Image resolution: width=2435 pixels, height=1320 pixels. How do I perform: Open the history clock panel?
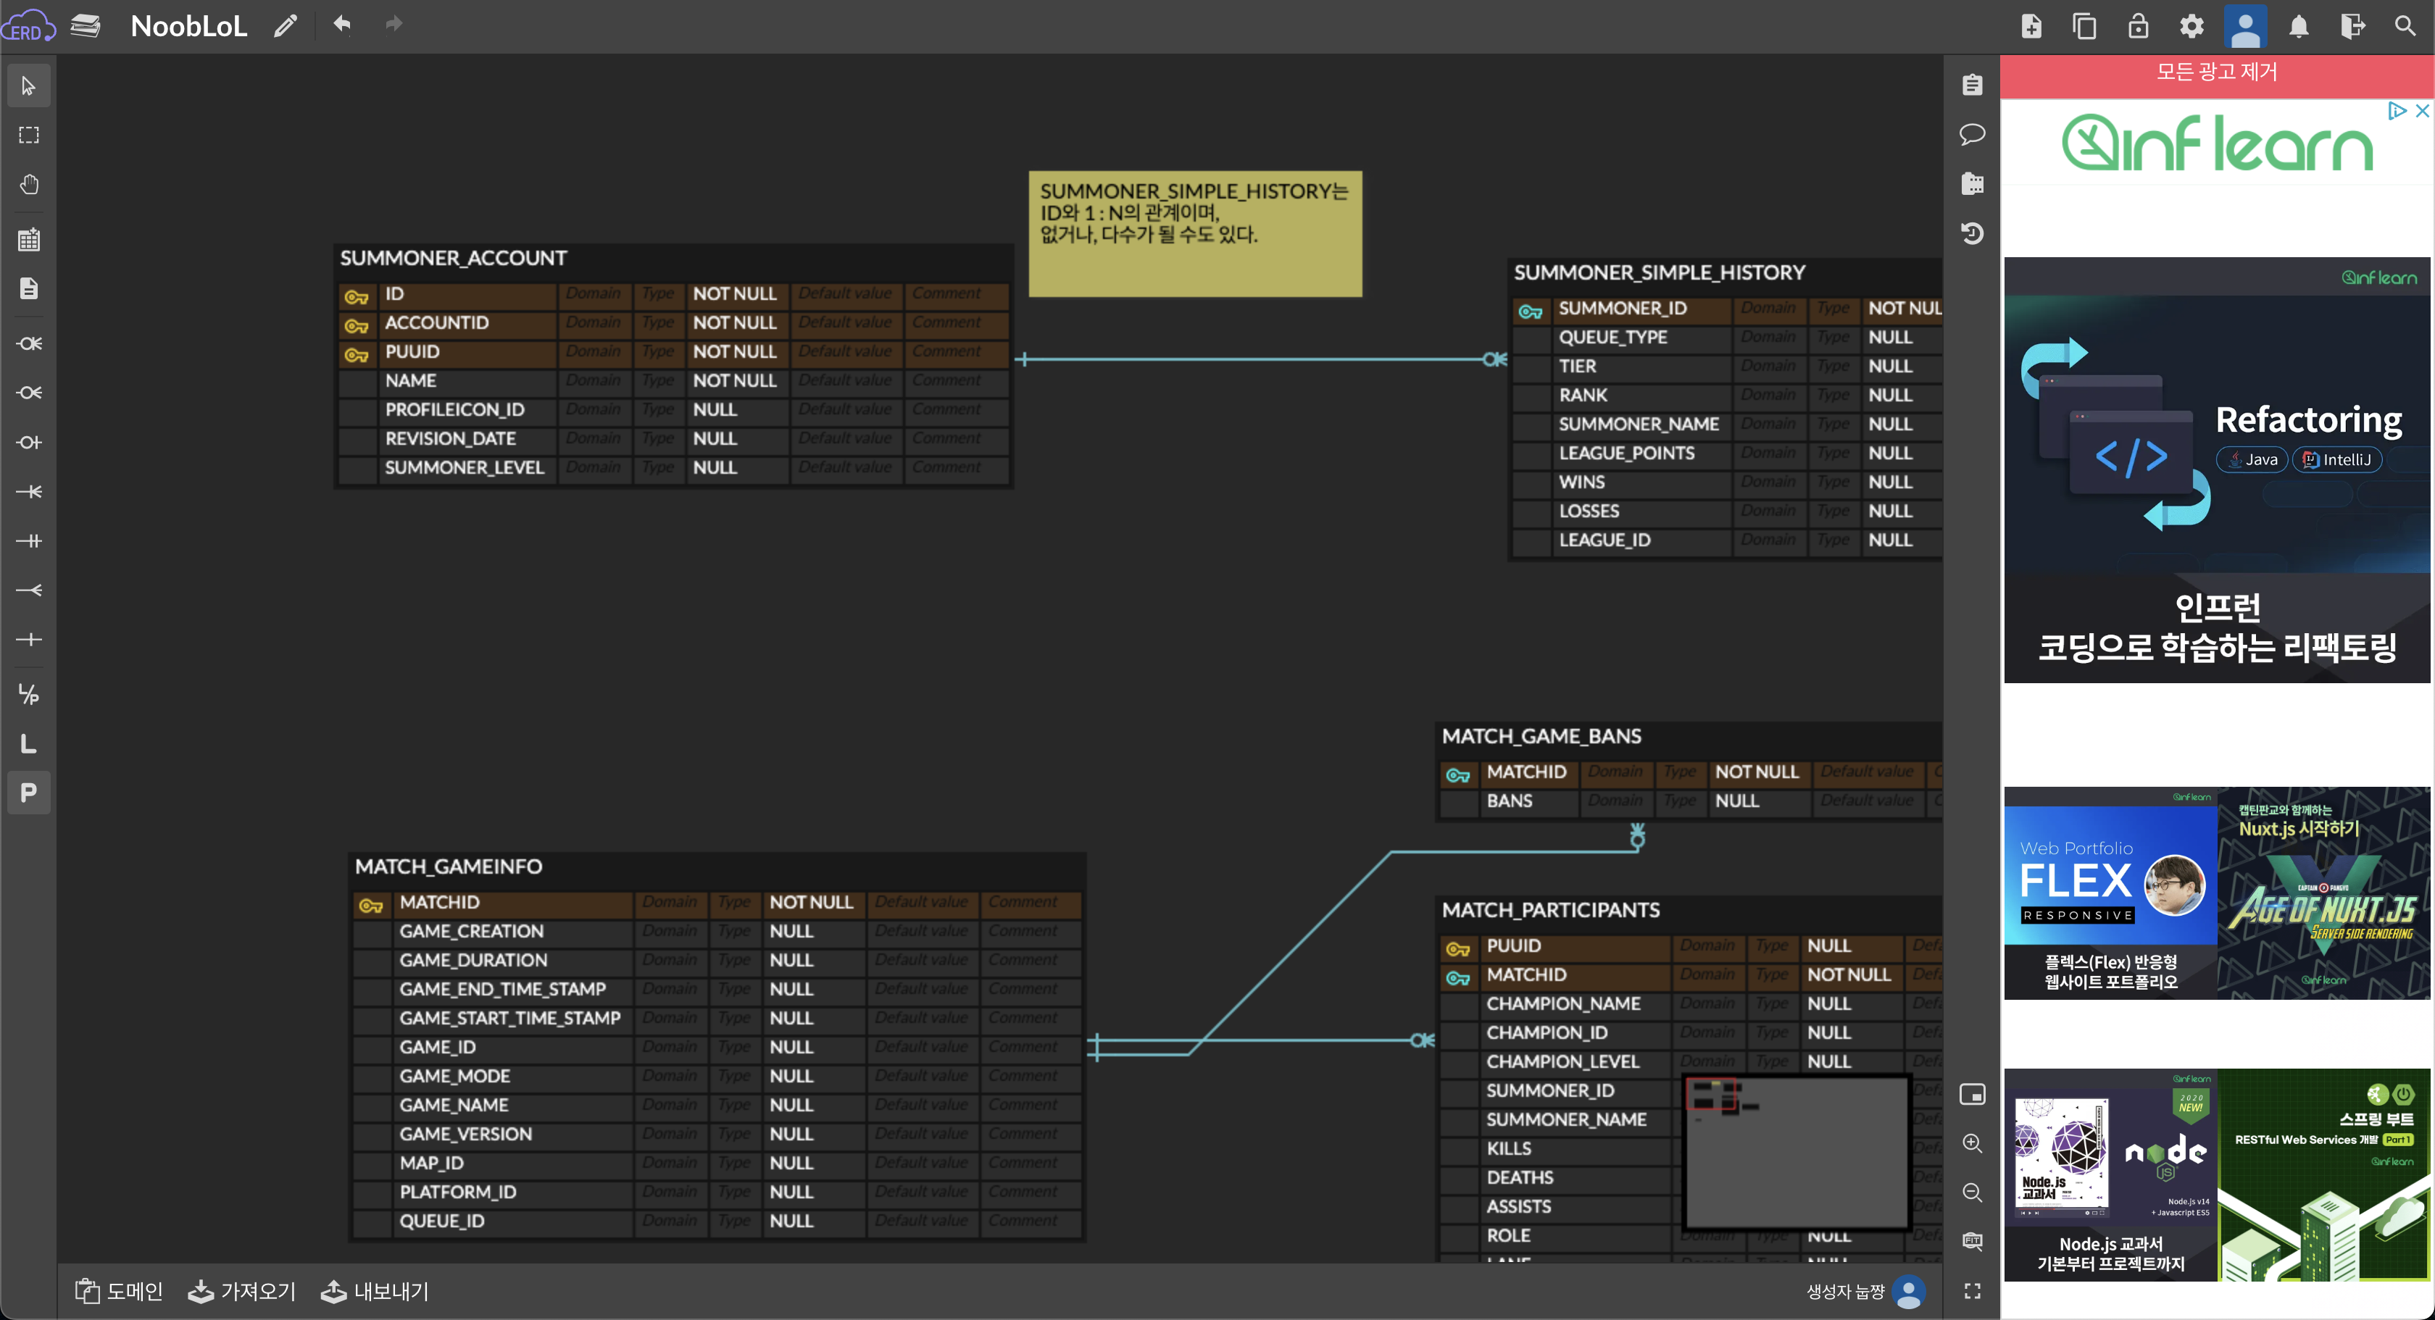1972,233
